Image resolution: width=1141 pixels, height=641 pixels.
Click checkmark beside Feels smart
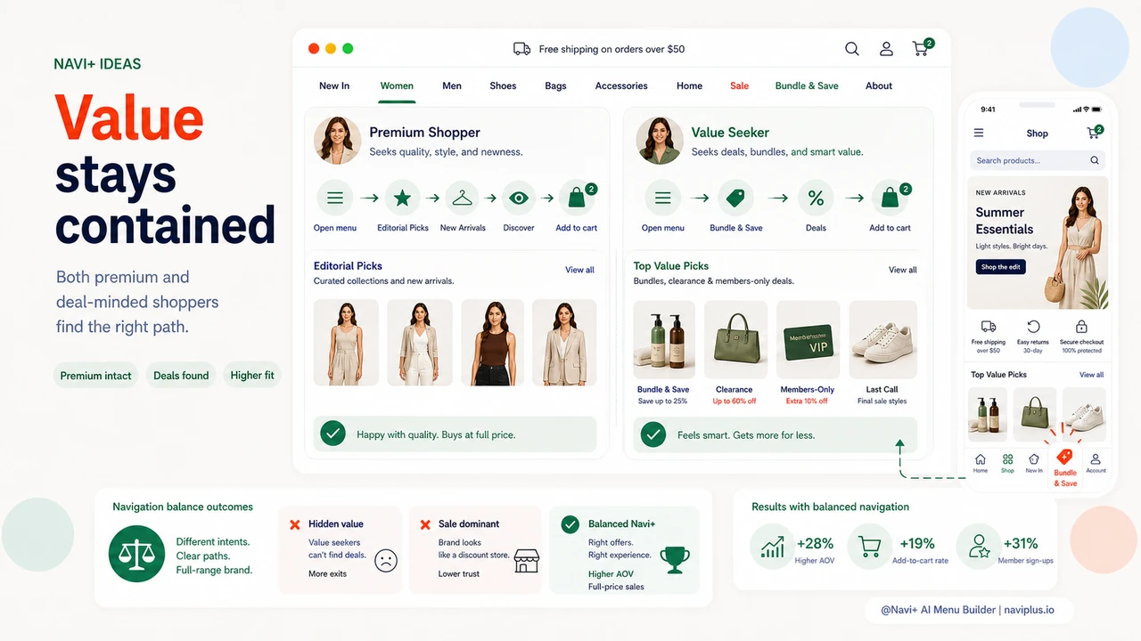653,434
